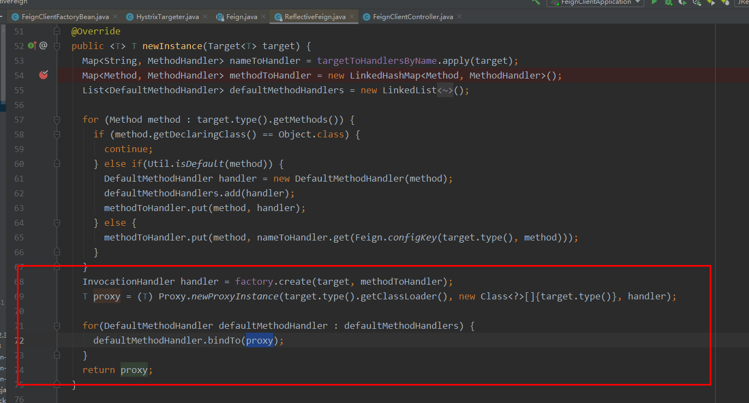The height and width of the screenshot is (403, 749).
Task: Close the FeignClientController.java tab
Action: [x=459, y=17]
